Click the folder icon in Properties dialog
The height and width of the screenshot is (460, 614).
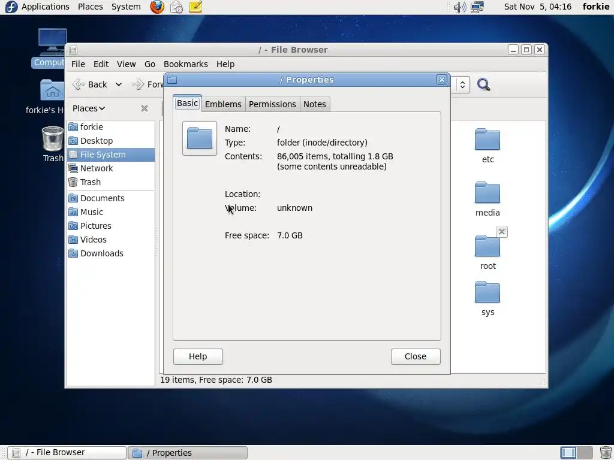pos(200,138)
